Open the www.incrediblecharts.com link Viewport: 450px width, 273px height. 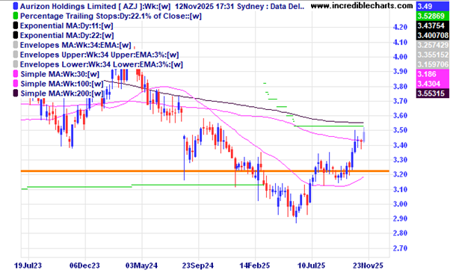pos(362,6)
